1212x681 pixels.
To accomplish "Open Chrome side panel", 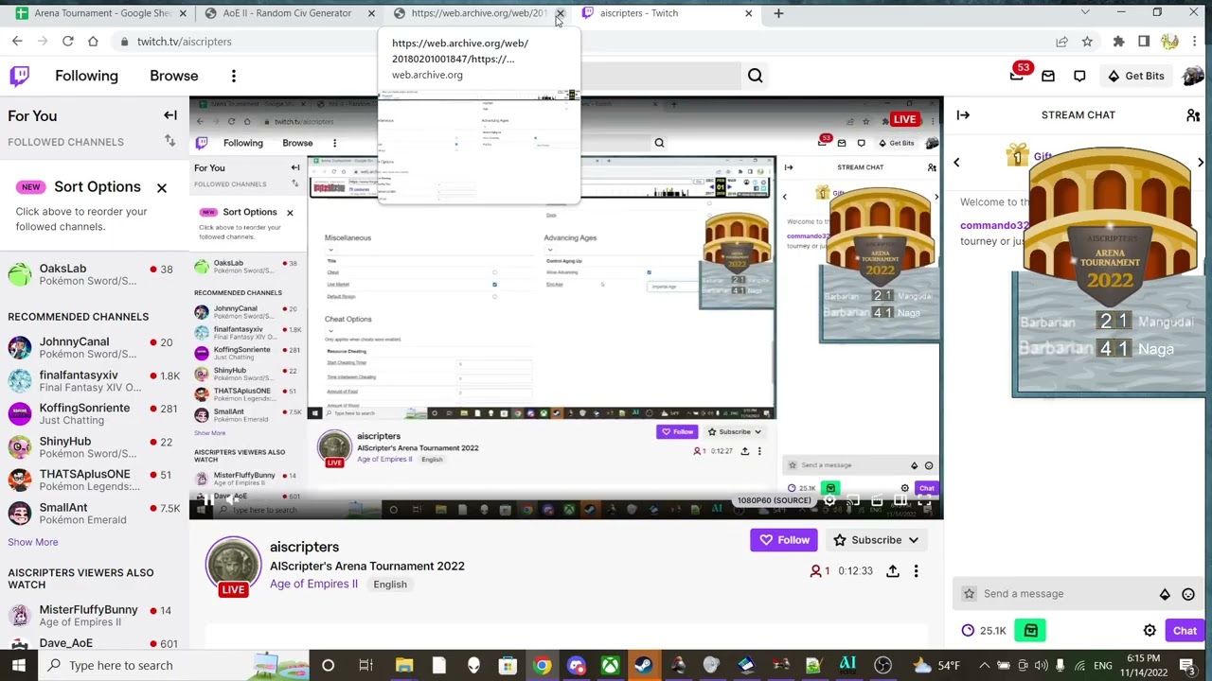I will point(1144,42).
